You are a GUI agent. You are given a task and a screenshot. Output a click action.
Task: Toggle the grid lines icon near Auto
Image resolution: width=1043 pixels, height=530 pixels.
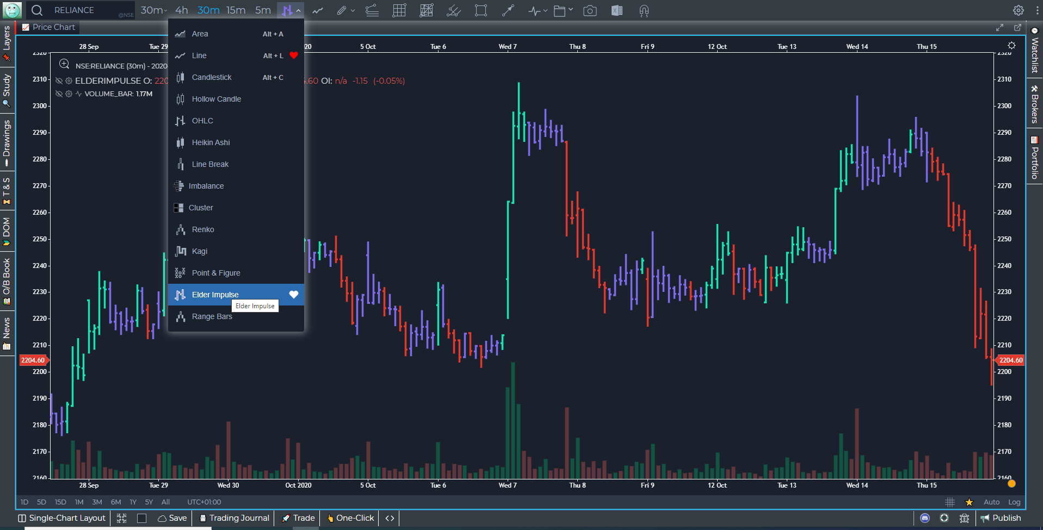[x=950, y=502]
